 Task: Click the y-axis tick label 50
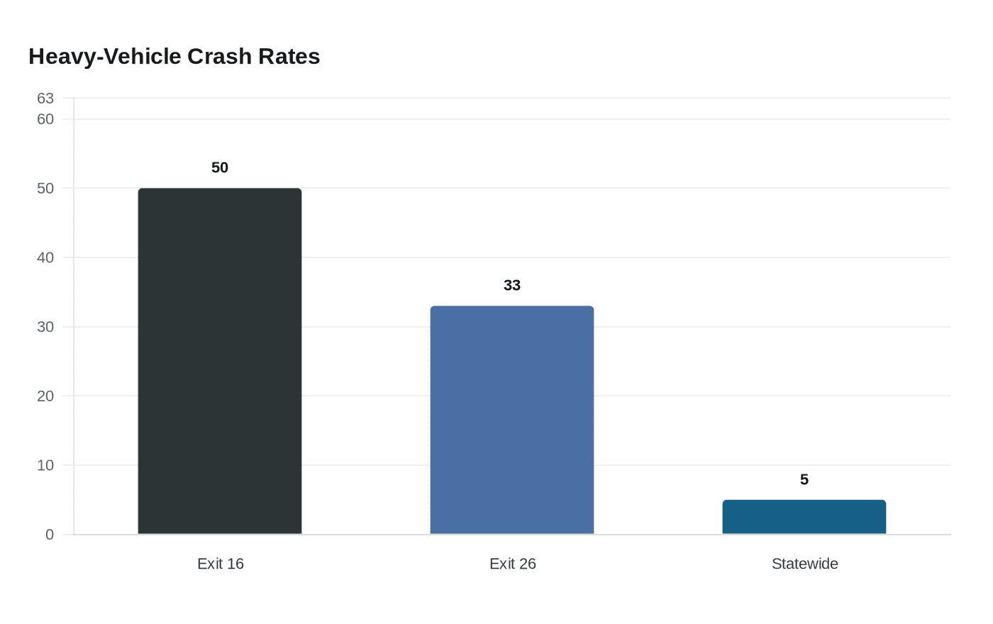[45, 188]
